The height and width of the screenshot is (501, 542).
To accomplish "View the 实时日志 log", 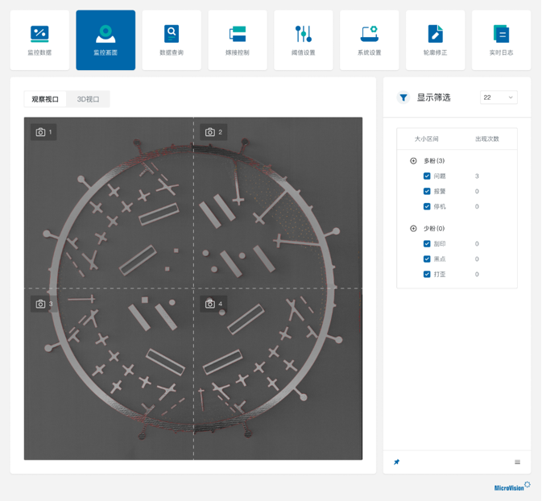I will pyautogui.click(x=501, y=40).
